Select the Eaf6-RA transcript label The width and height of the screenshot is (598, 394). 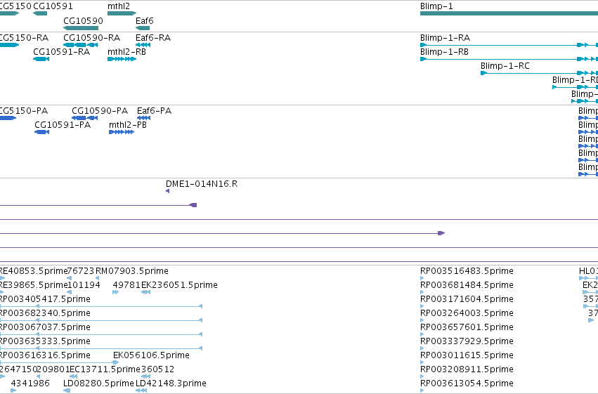tap(153, 38)
